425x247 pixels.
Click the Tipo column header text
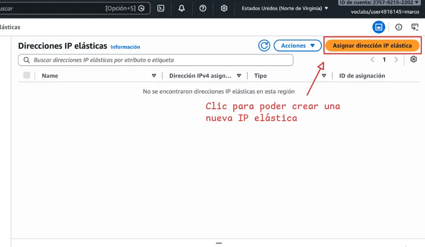(x=260, y=76)
